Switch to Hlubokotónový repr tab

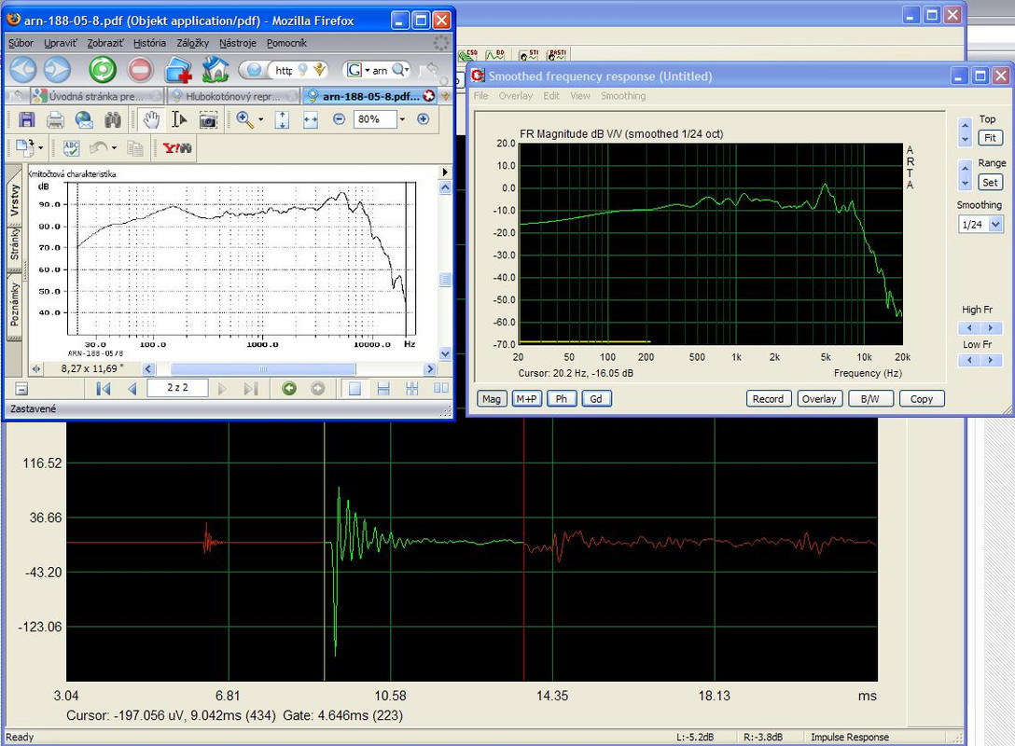tap(232, 96)
